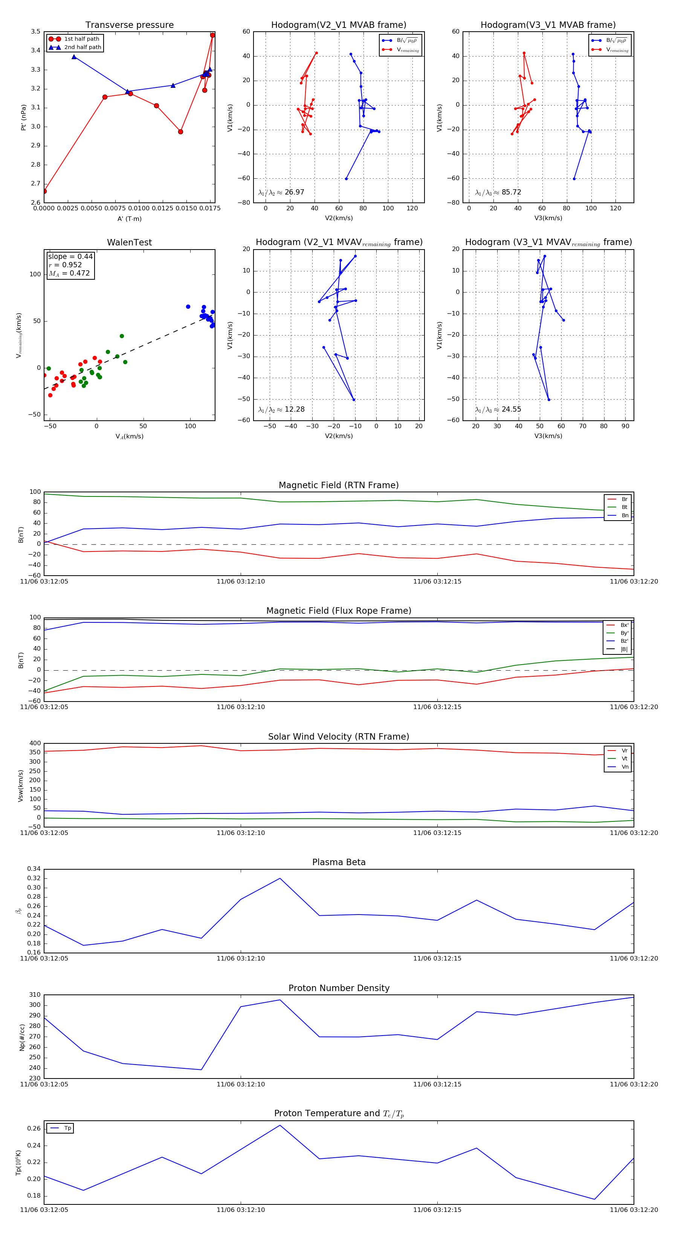This screenshot has width=678, height=1244.
Task: Click the eigenvalue ratio annotation reading 12.28
Action: [281, 409]
